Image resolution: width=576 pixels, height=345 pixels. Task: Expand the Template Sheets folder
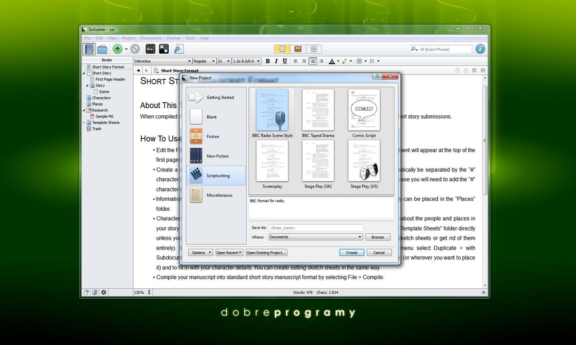(x=84, y=123)
